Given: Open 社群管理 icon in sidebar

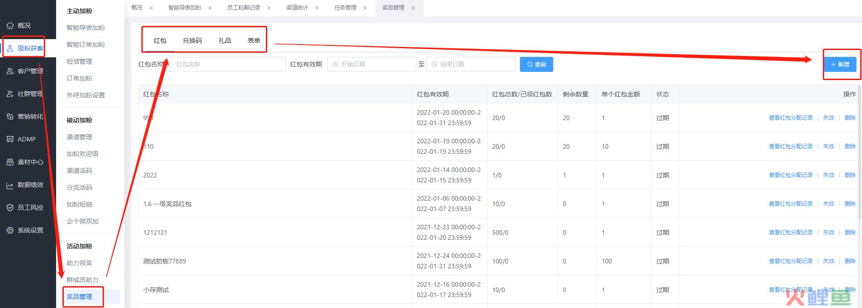Looking at the screenshot, I should [x=10, y=94].
